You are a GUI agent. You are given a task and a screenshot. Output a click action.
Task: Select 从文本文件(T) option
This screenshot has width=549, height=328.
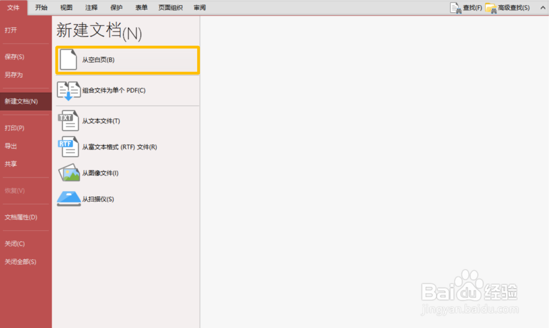(127, 121)
